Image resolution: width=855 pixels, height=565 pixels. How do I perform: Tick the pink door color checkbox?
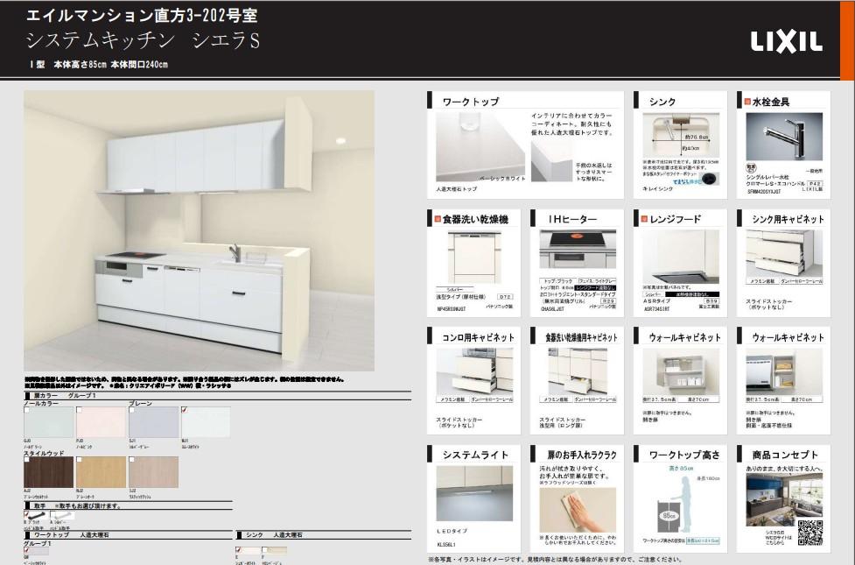[x=80, y=409]
